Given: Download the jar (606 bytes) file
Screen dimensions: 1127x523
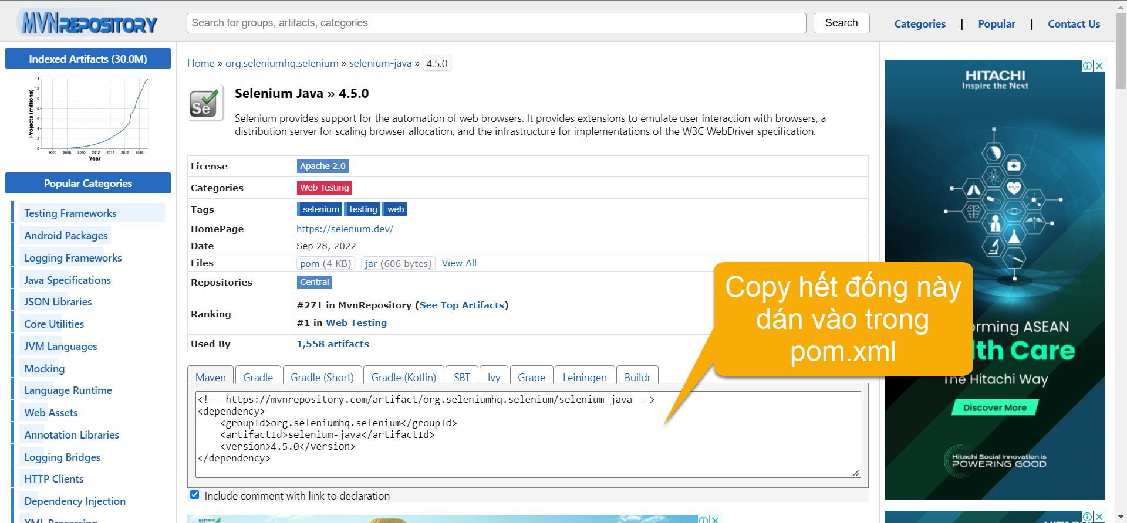Looking at the screenshot, I should coord(398,263).
